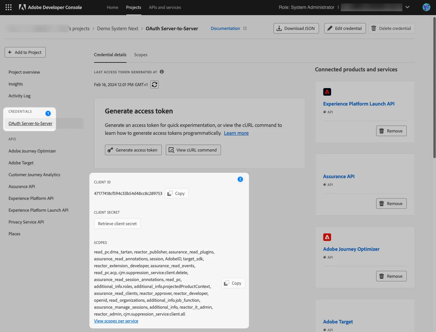Open APIs and services tab
436x332 pixels.
(165, 7)
